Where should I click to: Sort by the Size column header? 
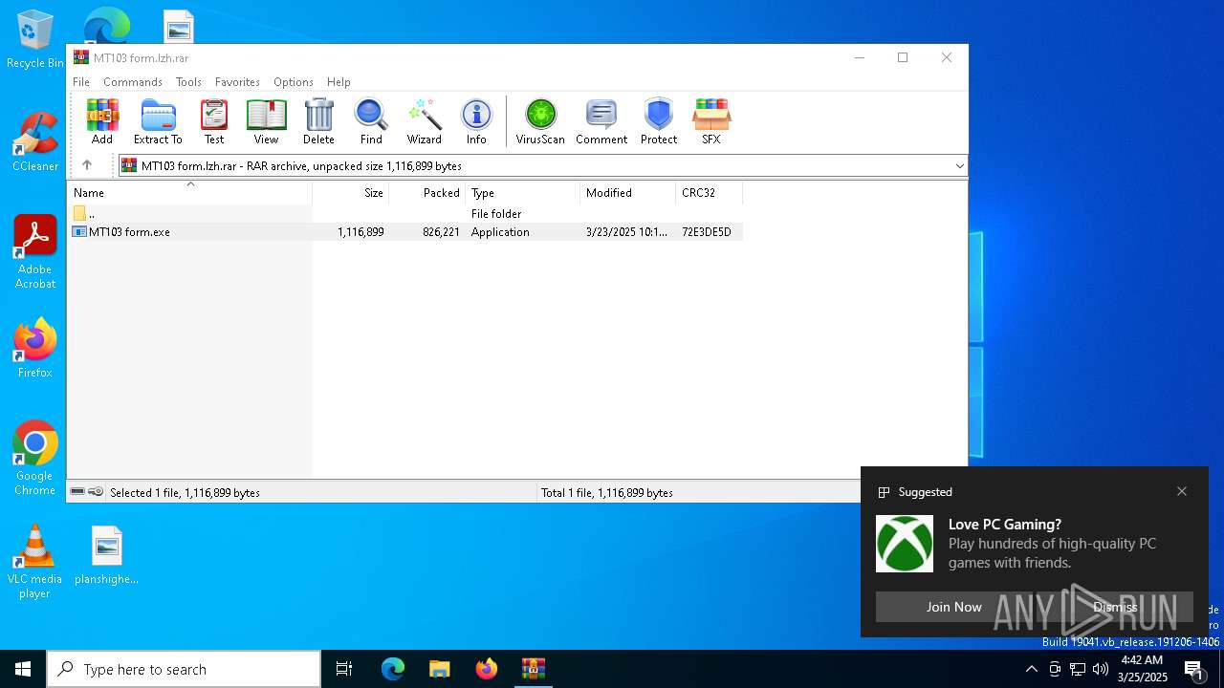351,193
